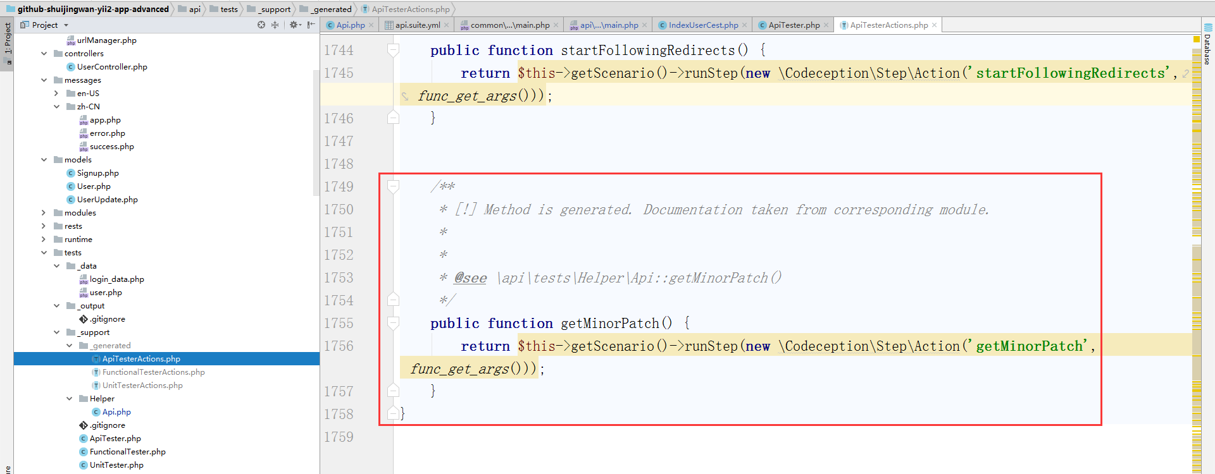Image resolution: width=1215 pixels, height=474 pixels.
Task: Hide the Project tool window
Action: 311,25
